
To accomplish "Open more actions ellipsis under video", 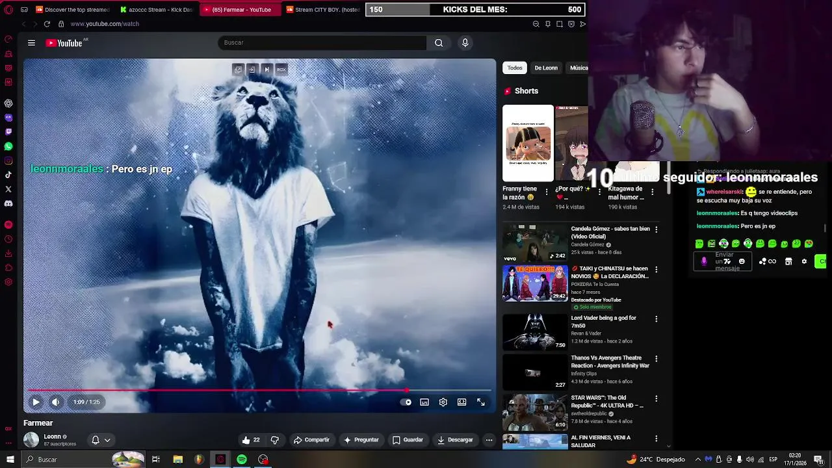I will pos(489,440).
